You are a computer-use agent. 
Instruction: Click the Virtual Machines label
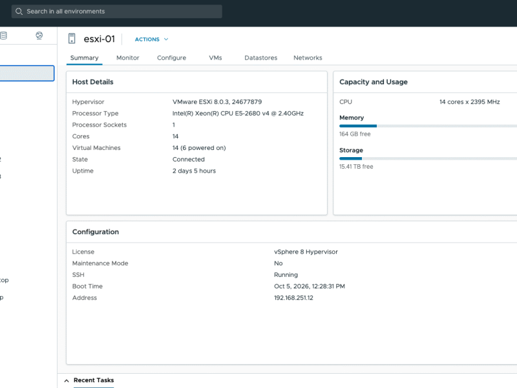coord(96,148)
